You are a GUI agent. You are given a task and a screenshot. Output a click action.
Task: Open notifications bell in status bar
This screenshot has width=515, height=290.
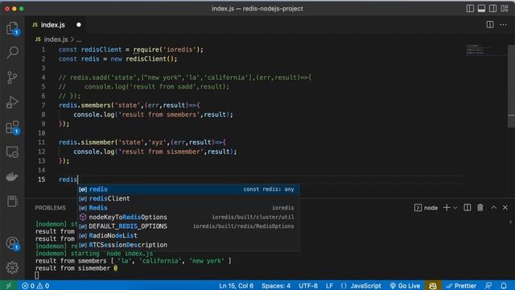[x=504, y=286]
